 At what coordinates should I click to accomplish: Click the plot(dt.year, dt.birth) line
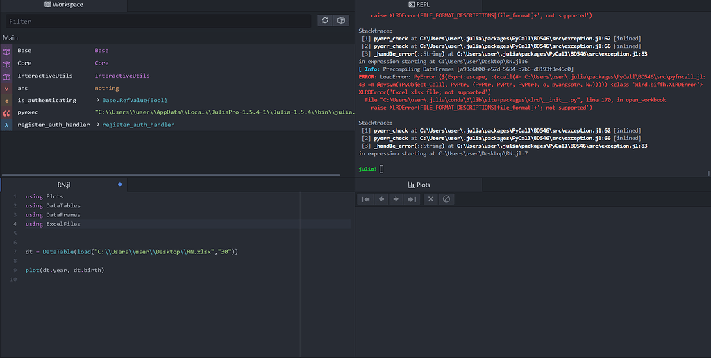point(65,270)
